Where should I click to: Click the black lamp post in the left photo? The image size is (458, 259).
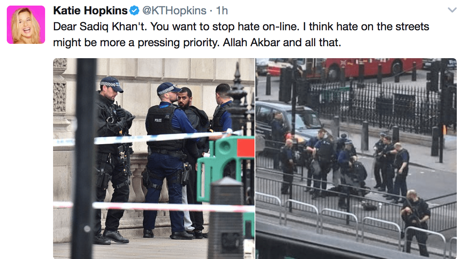point(85,158)
